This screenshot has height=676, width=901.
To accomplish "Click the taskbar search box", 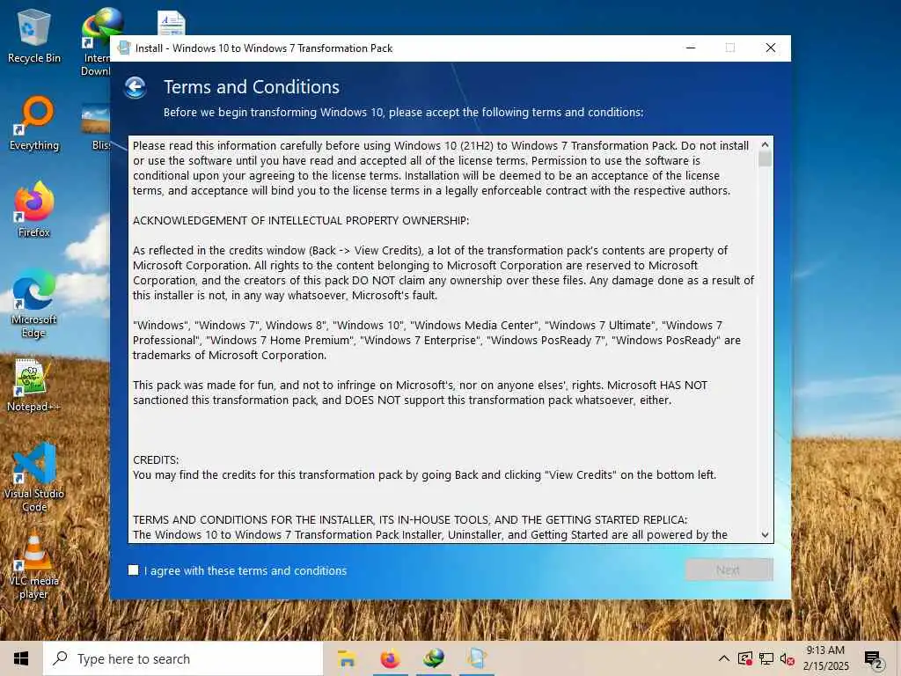I will click(183, 658).
